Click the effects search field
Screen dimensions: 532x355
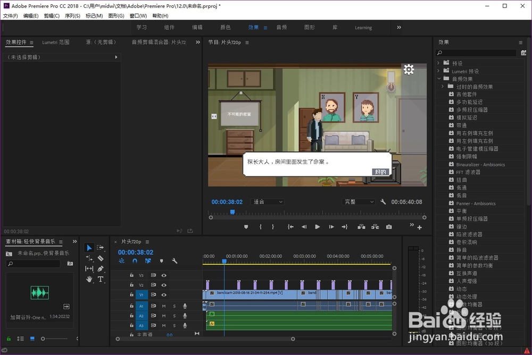tap(476, 53)
